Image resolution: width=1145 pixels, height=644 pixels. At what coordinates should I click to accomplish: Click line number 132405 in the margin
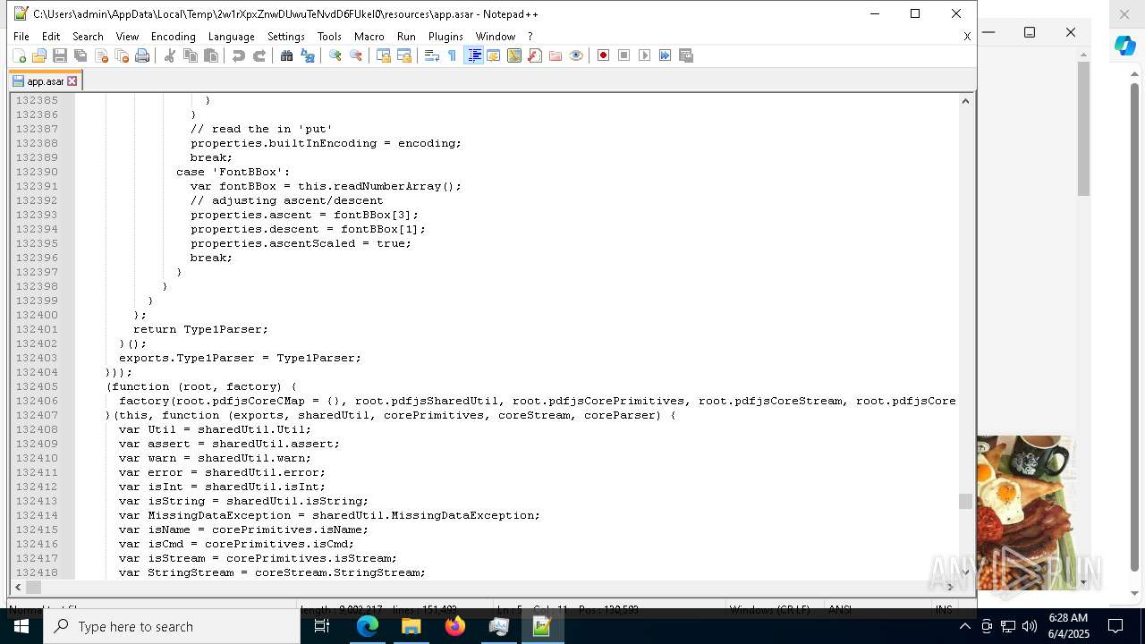click(x=37, y=386)
